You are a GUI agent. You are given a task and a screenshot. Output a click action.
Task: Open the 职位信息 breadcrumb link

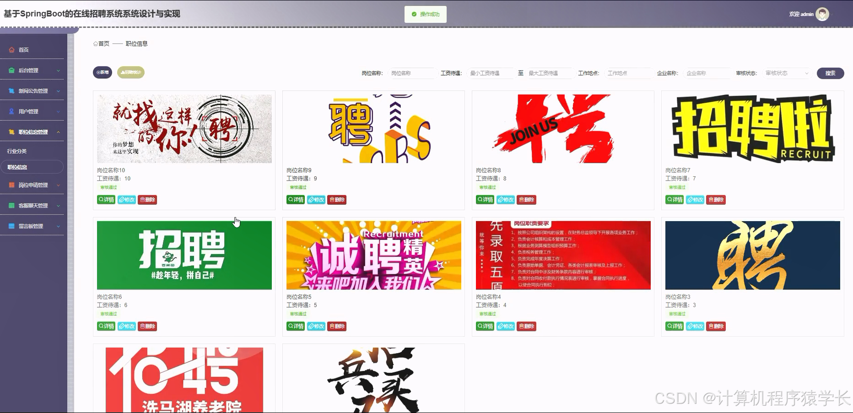pos(136,43)
